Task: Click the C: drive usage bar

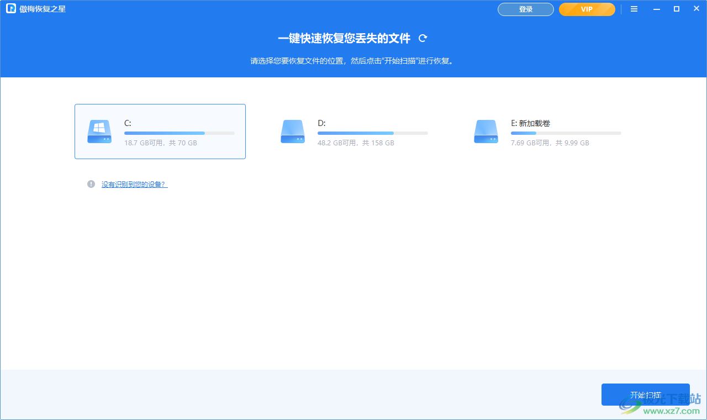Action: click(180, 133)
